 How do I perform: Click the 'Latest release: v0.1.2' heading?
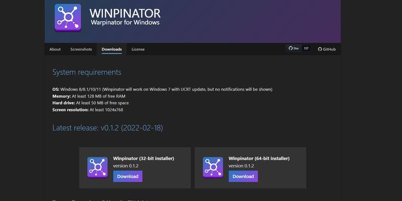point(107,128)
